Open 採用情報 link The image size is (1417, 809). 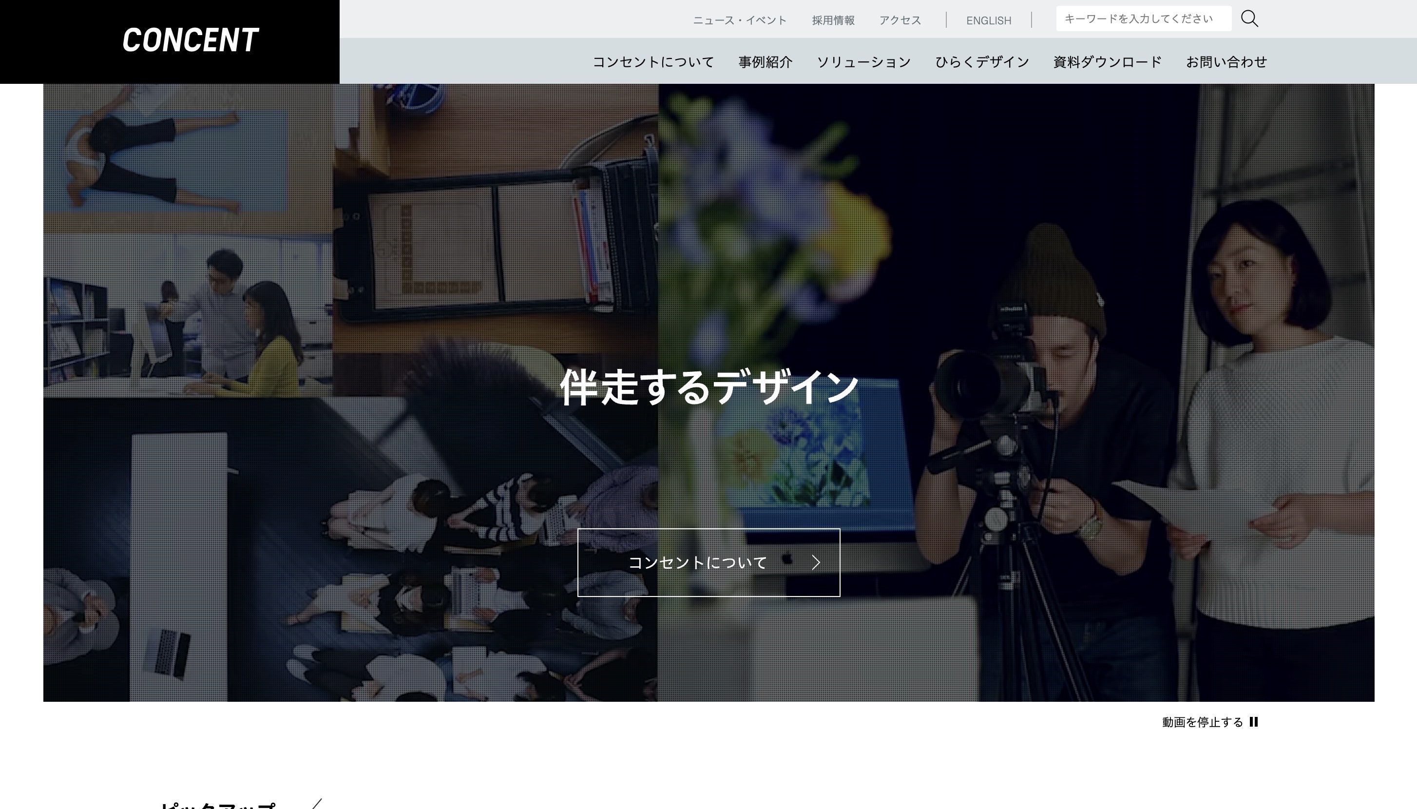pos(833,20)
